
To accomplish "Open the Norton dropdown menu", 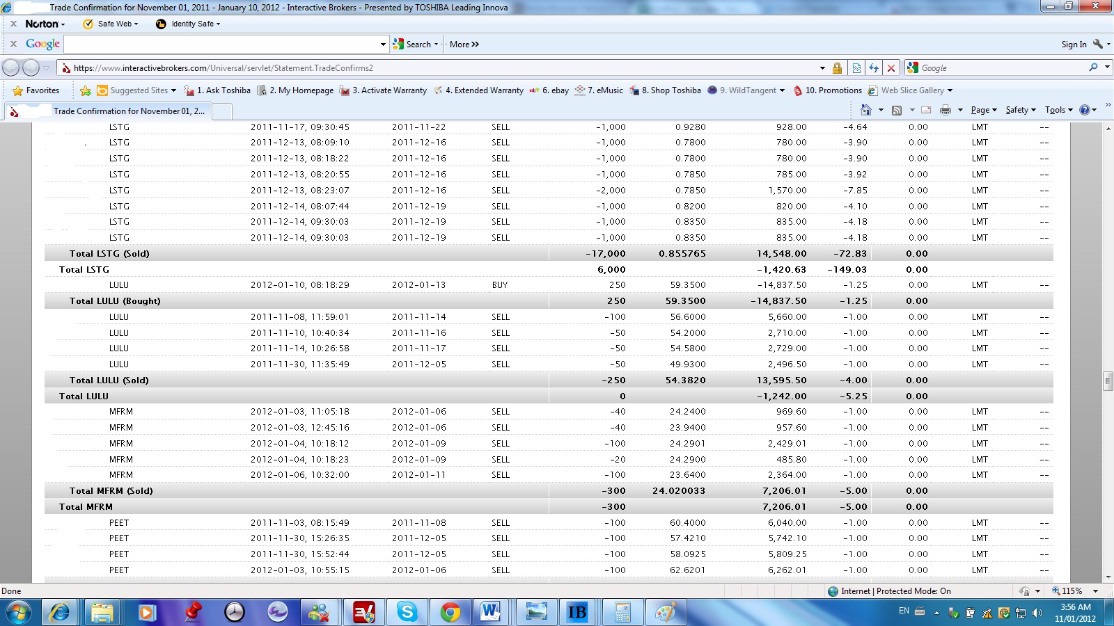I will click(x=45, y=24).
